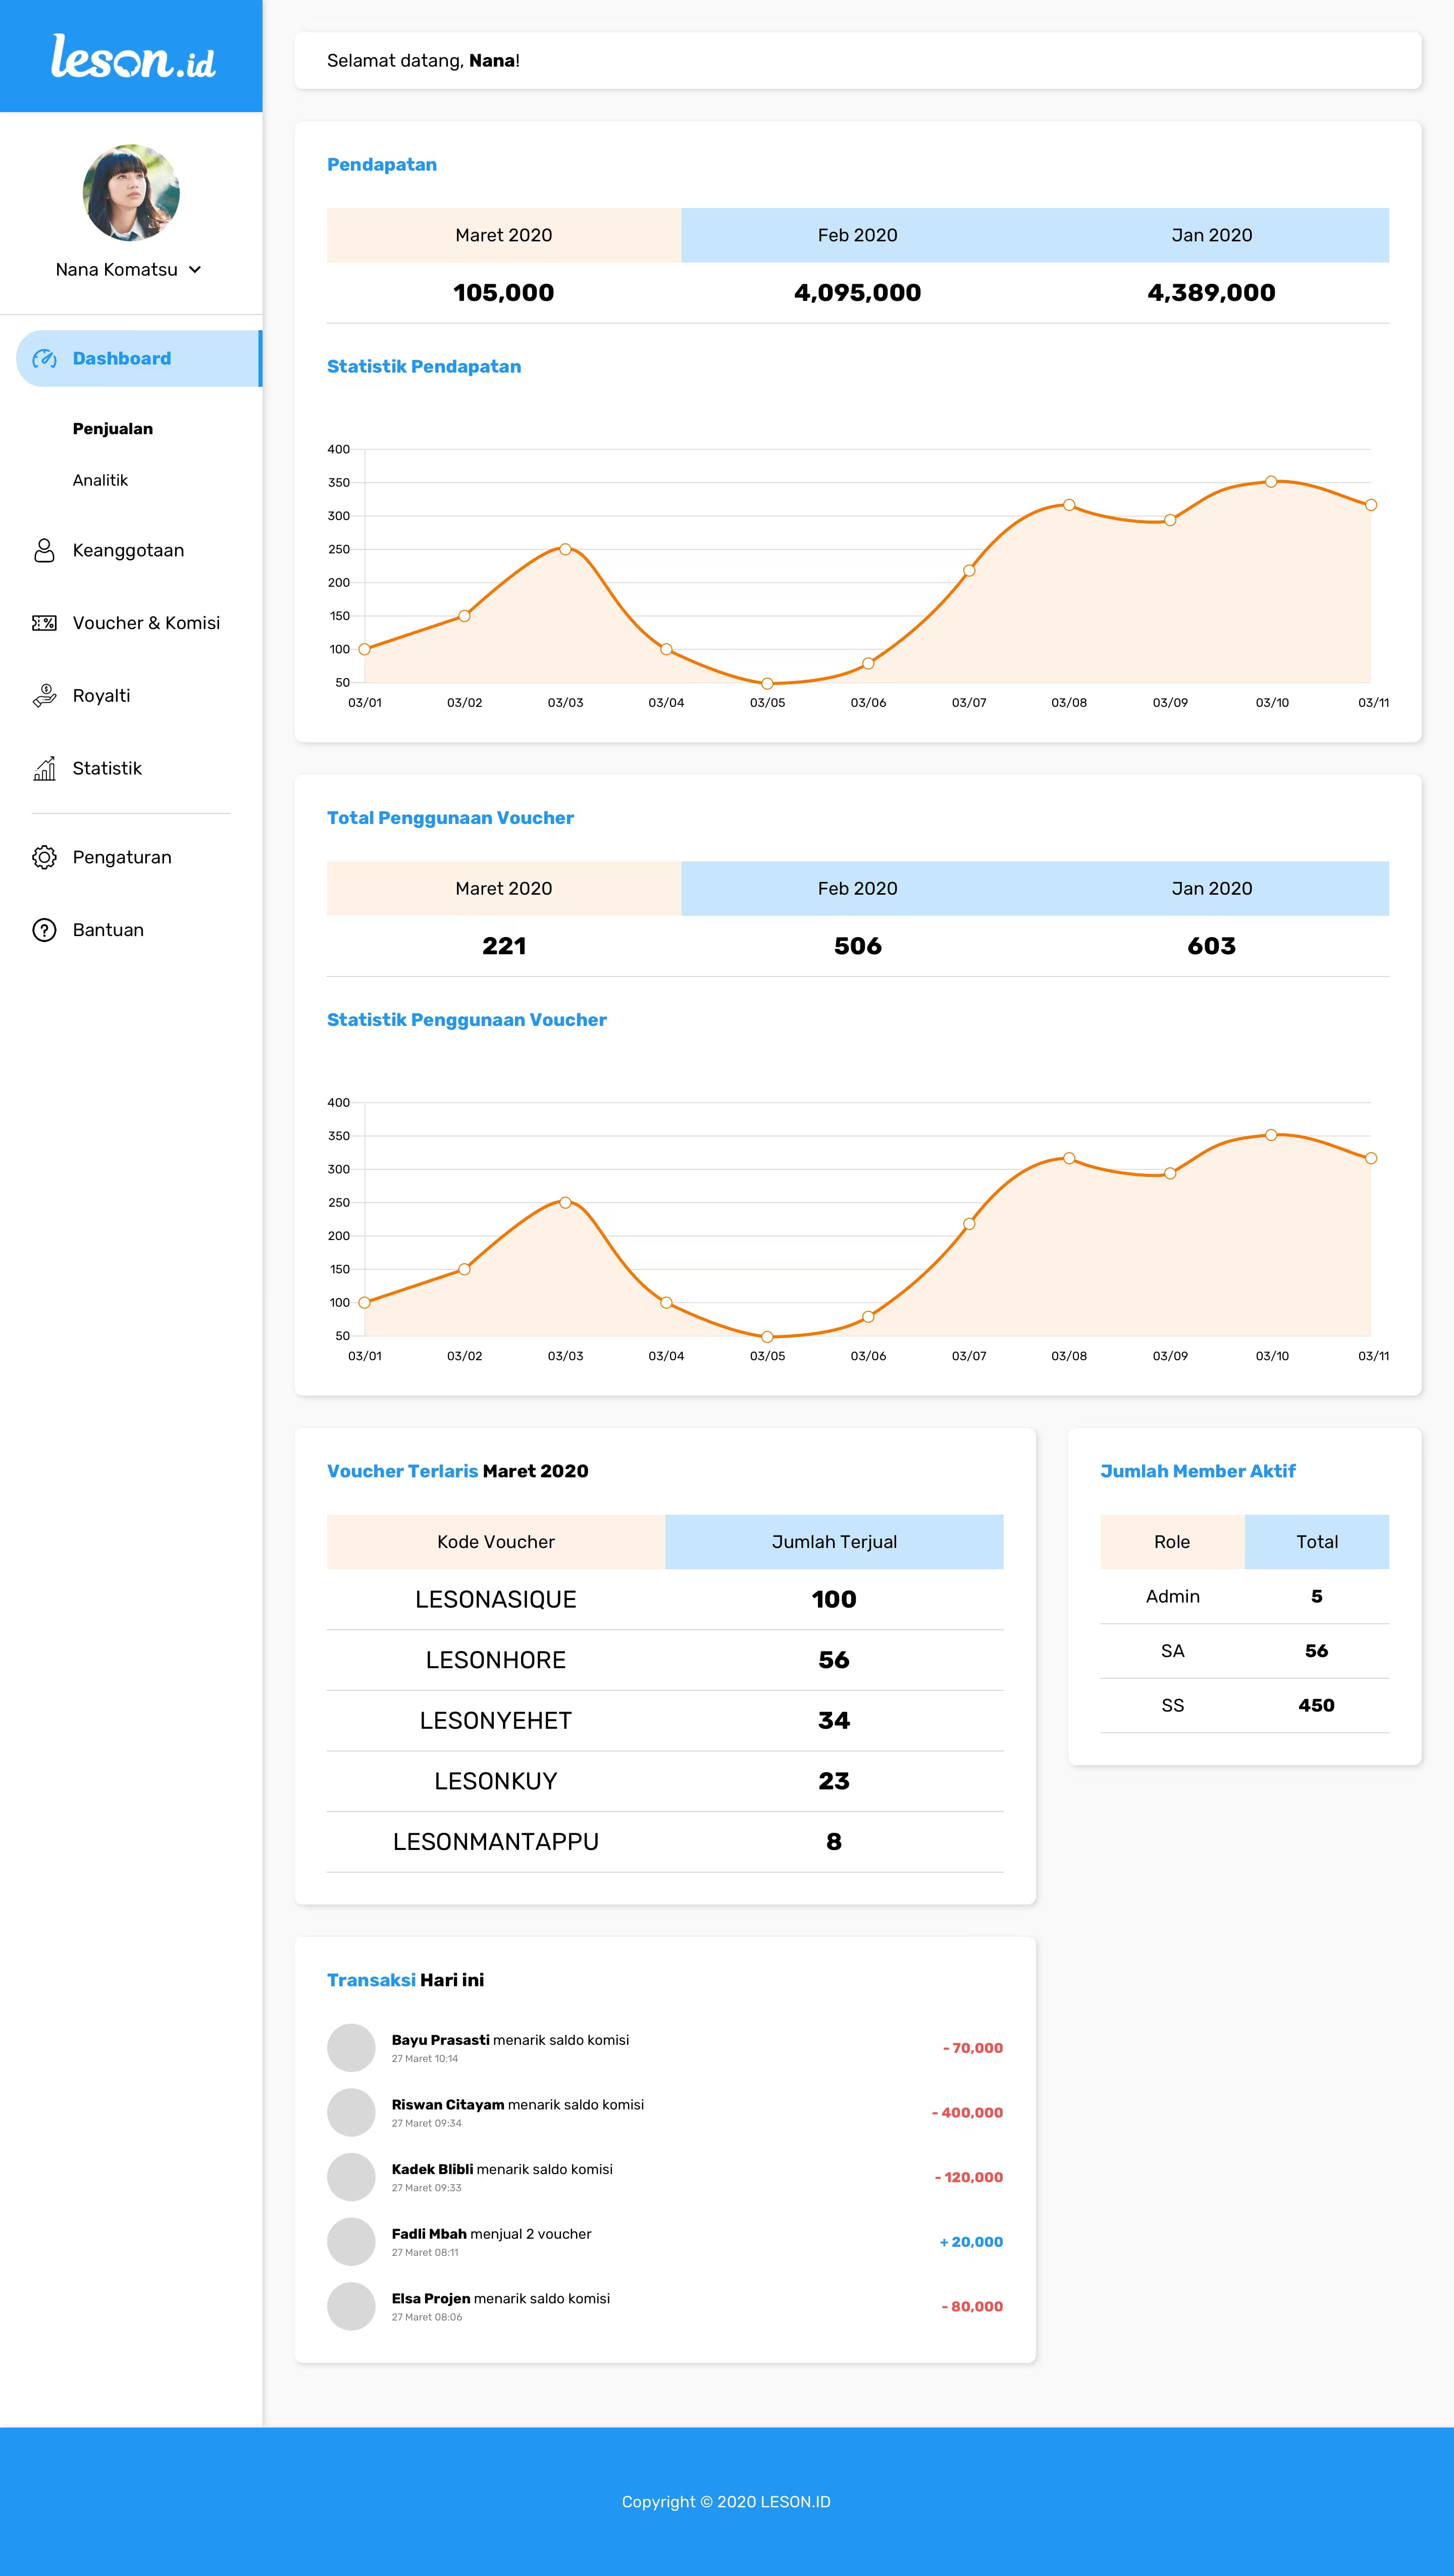This screenshot has width=1454, height=2576.
Task: Click the Role column header
Action: (1172, 1542)
